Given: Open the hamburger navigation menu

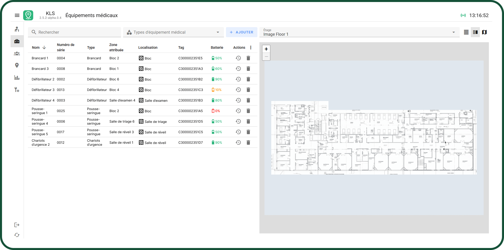Looking at the screenshot, I should click(x=17, y=15).
